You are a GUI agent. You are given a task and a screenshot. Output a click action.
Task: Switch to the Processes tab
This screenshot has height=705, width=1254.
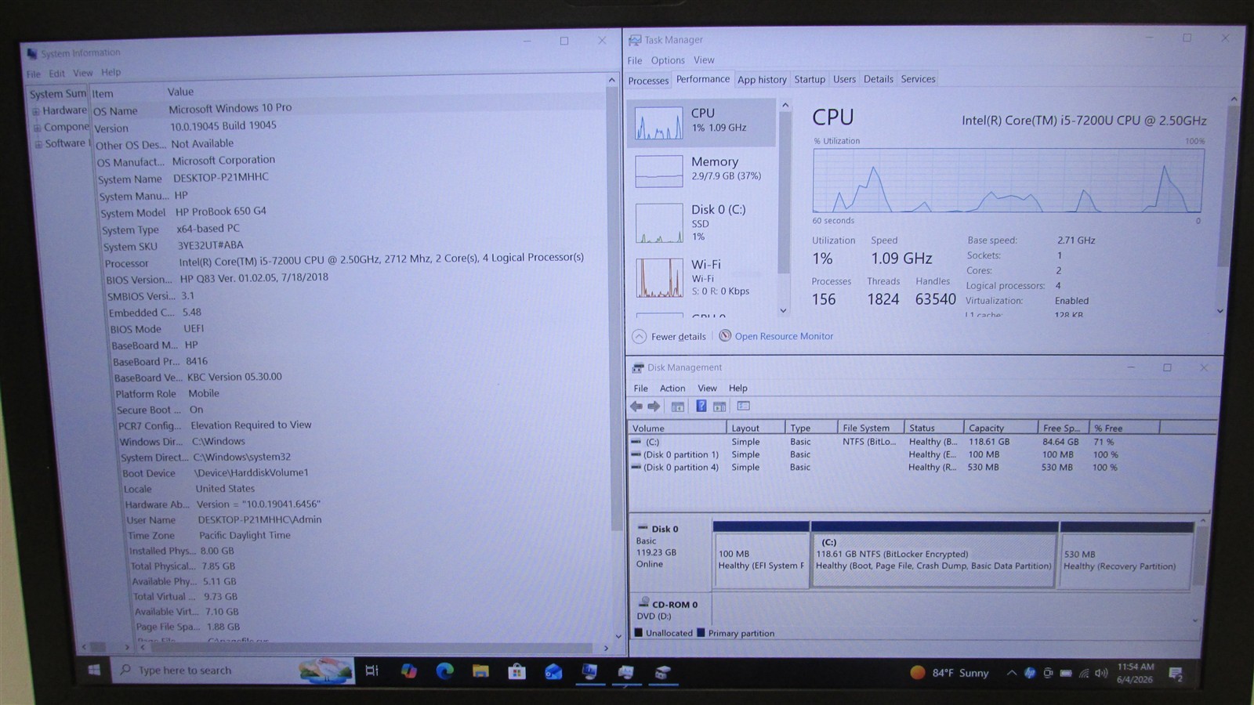pos(648,81)
